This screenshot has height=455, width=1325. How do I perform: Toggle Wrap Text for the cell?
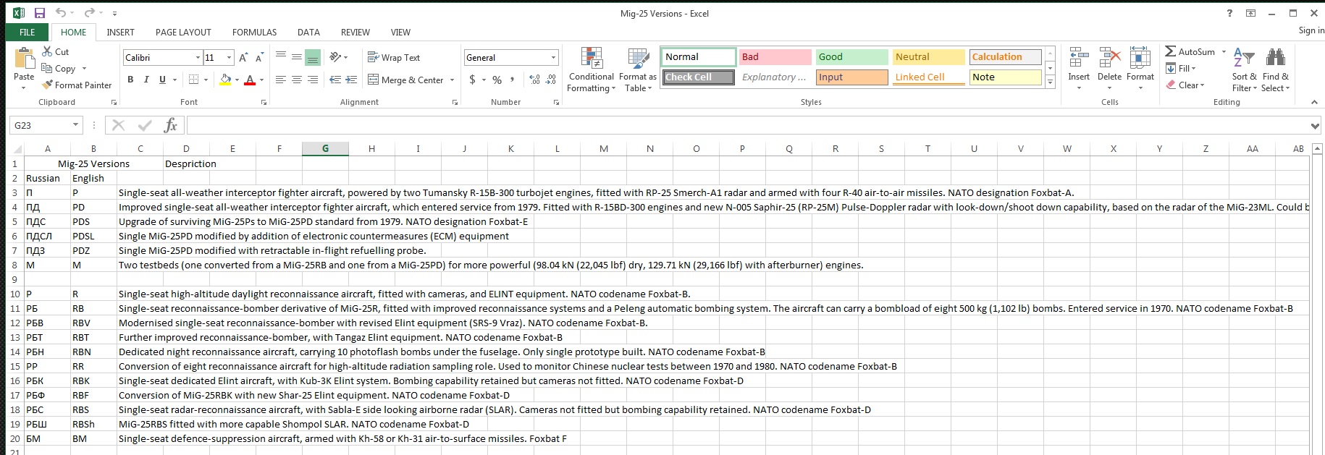click(394, 57)
